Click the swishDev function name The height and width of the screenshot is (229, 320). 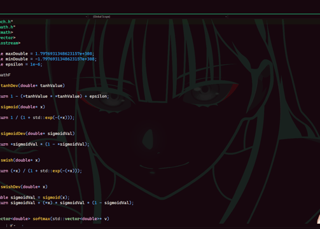11,187
